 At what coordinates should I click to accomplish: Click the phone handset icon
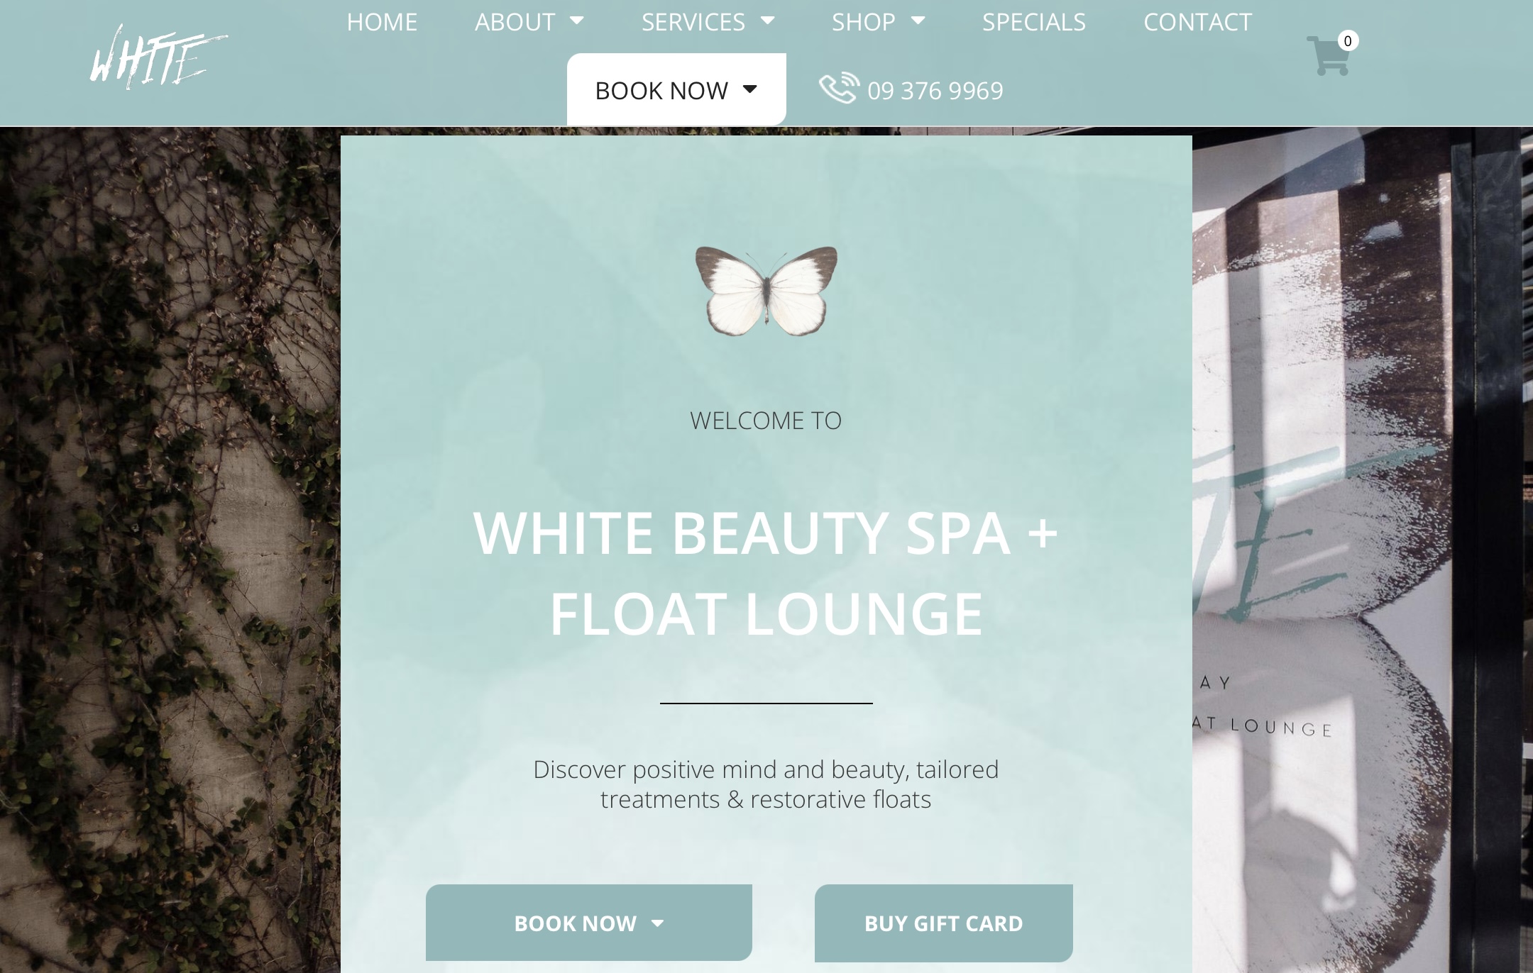(x=840, y=89)
